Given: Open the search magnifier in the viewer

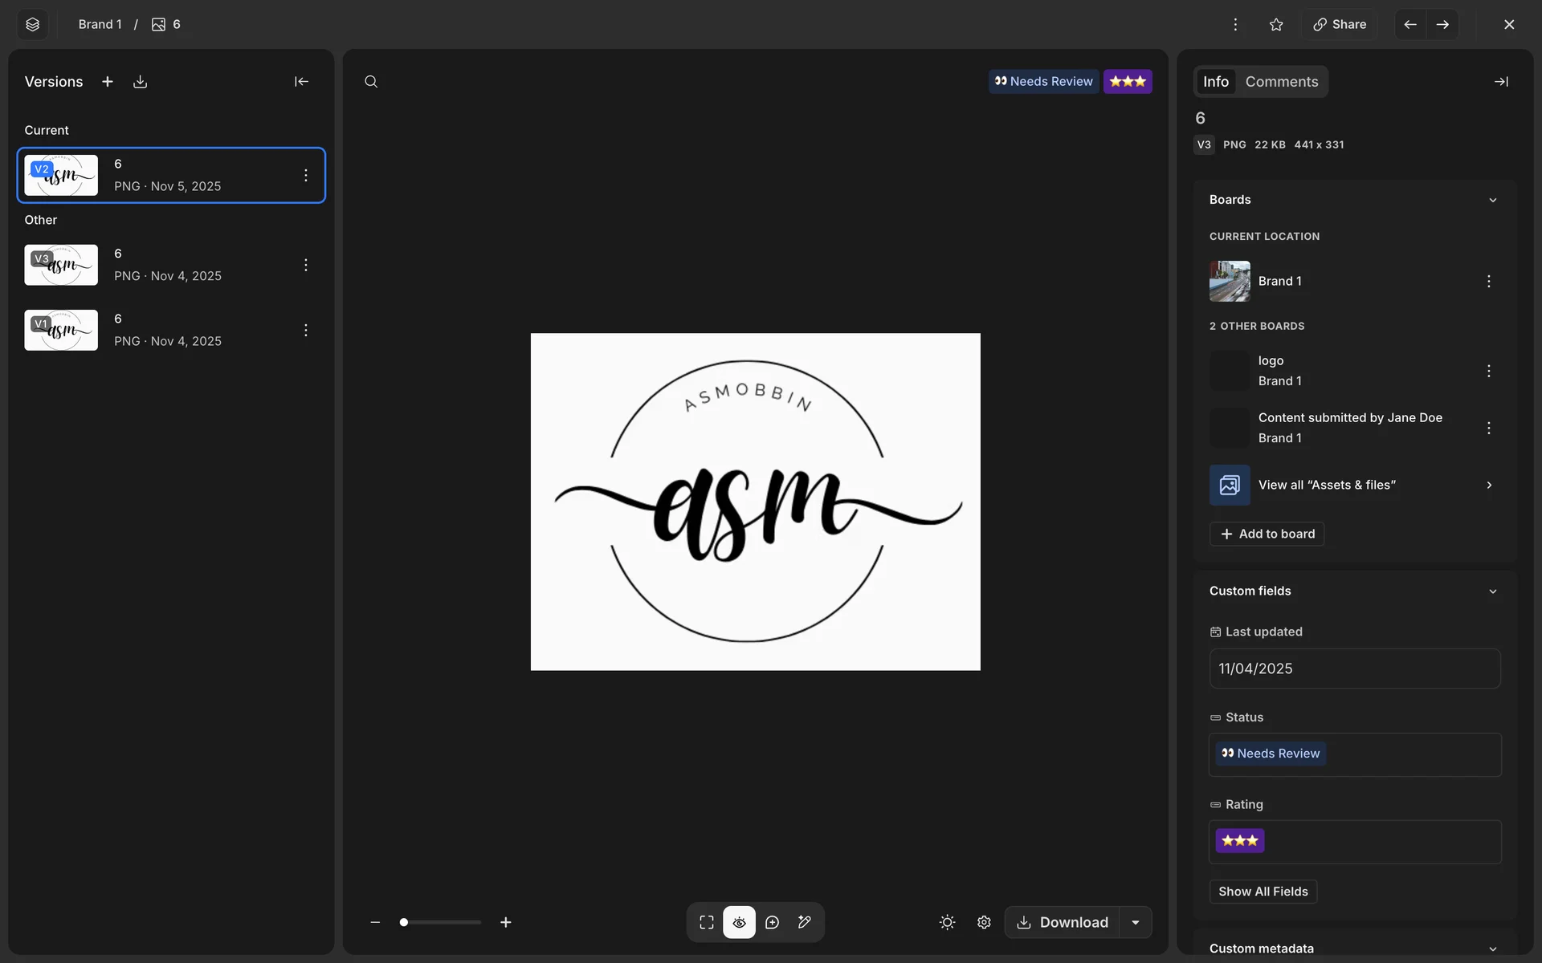Looking at the screenshot, I should 371,82.
